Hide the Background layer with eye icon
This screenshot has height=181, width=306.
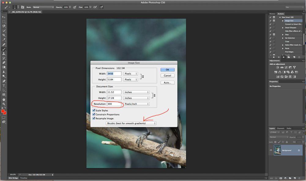271,150
